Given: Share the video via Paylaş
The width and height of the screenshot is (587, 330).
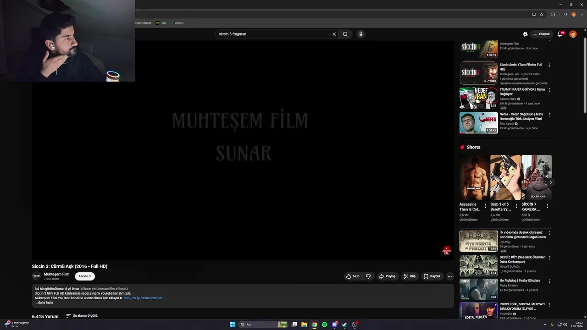Looking at the screenshot, I should coord(388,276).
